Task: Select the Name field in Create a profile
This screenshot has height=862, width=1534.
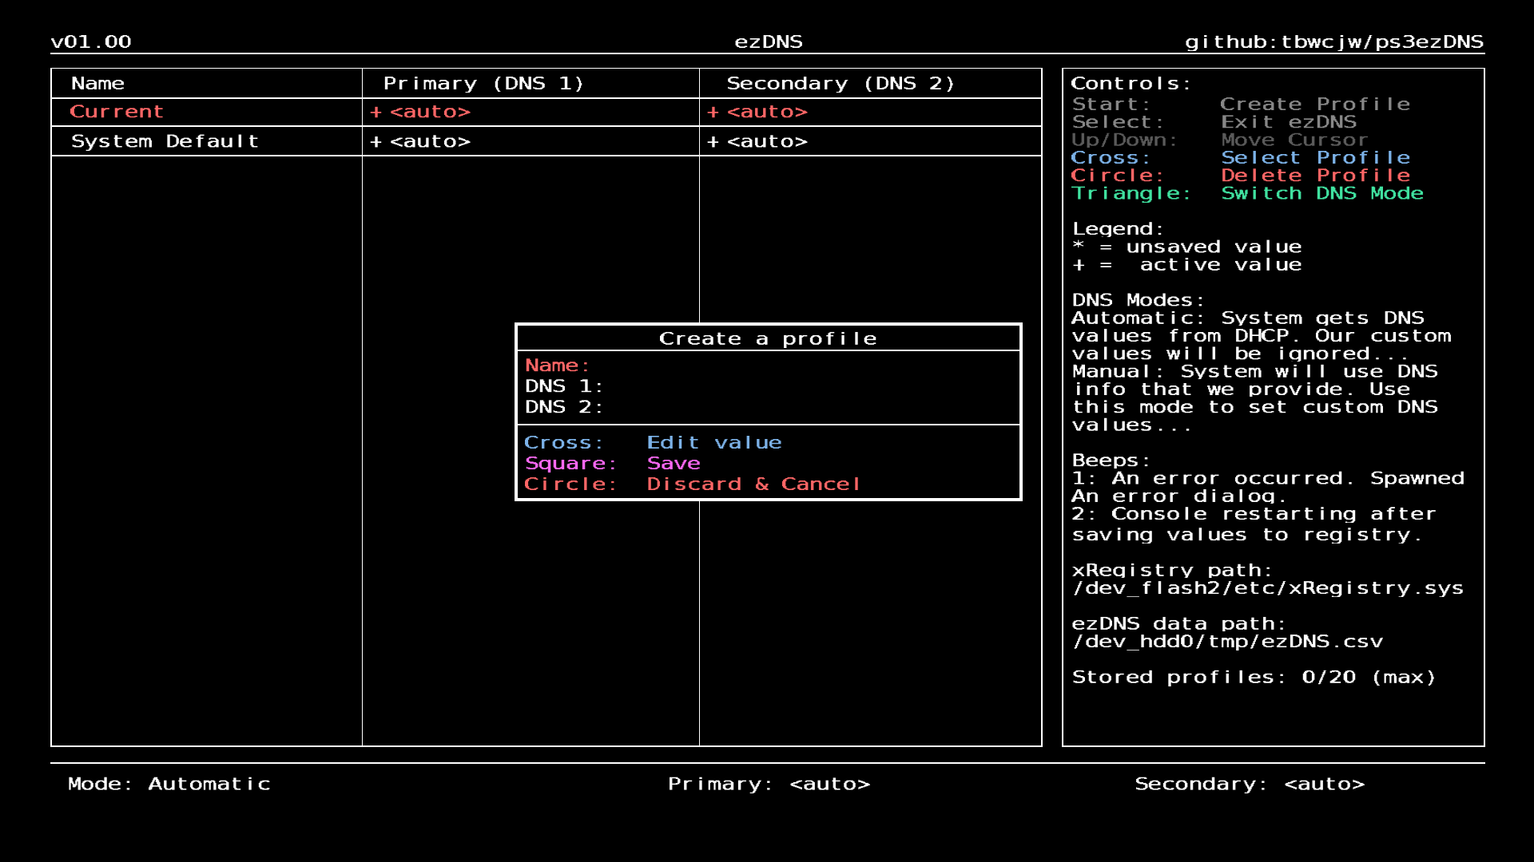Action: click(768, 366)
